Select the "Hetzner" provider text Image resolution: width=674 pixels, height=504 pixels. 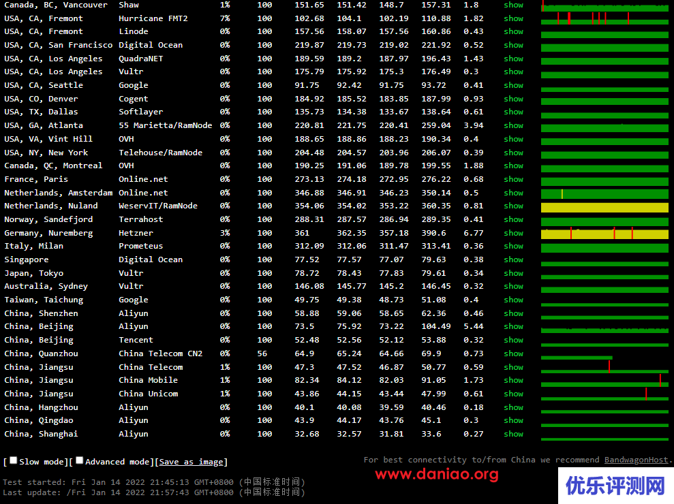click(x=136, y=233)
